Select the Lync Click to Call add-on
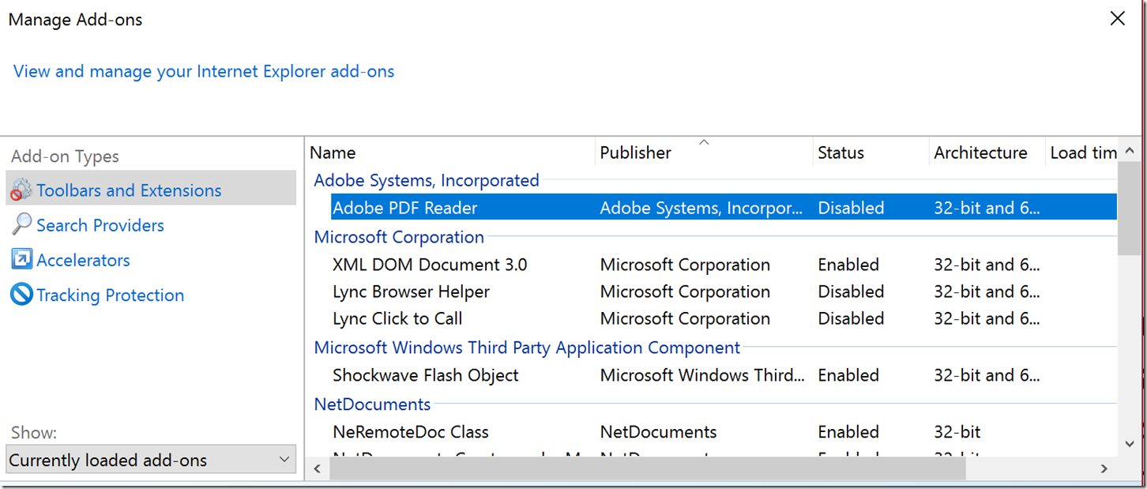 pos(397,318)
